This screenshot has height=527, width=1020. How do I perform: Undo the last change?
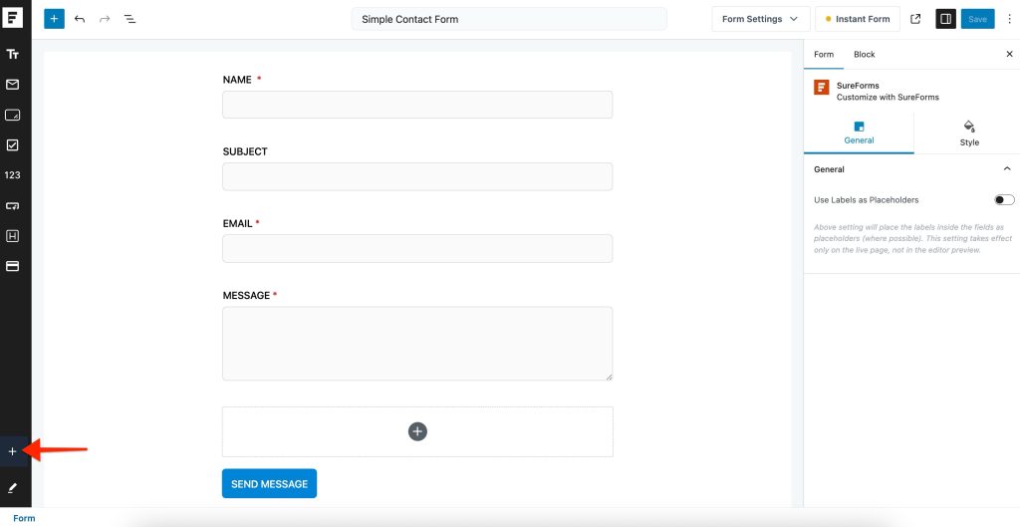pyautogui.click(x=80, y=19)
